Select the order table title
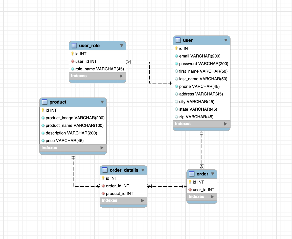 coord(203,174)
